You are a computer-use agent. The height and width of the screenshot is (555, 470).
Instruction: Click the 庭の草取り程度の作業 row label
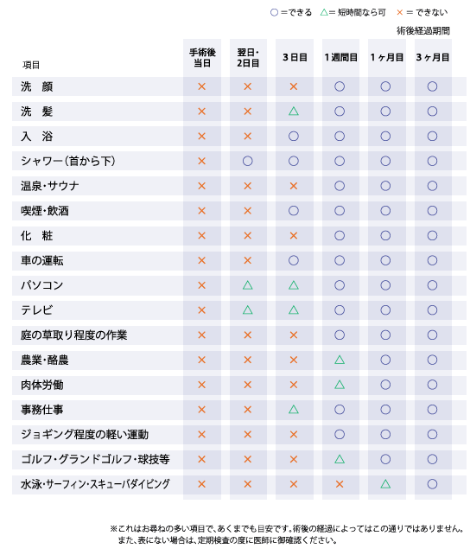[73, 335]
